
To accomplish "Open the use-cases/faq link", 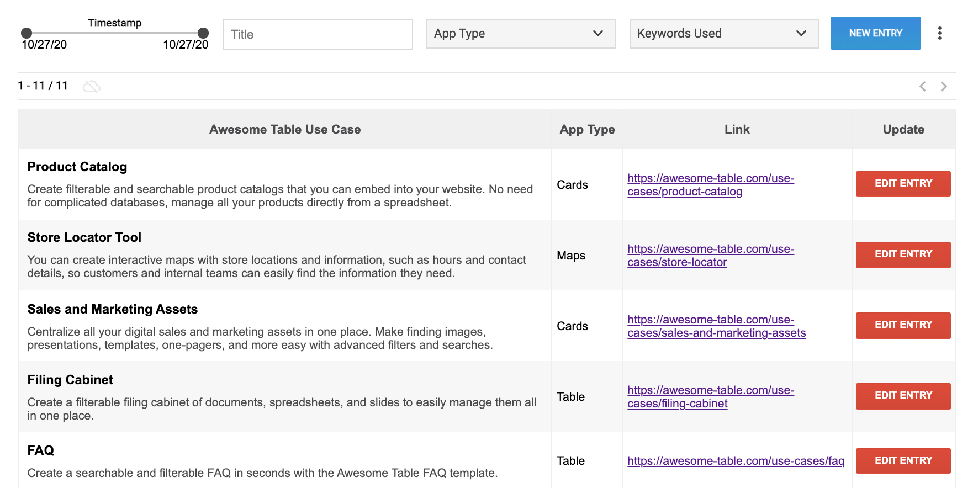I will (736, 461).
